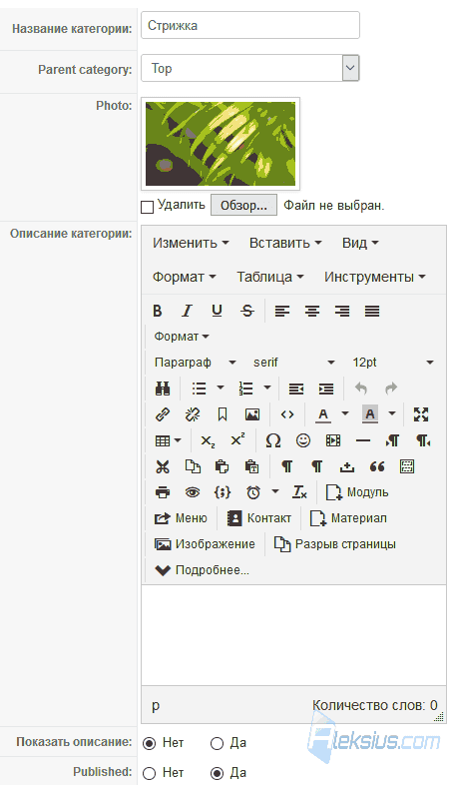Click the Обзор... file browse button
This screenshot has width=452, height=785.
click(x=244, y=206)
